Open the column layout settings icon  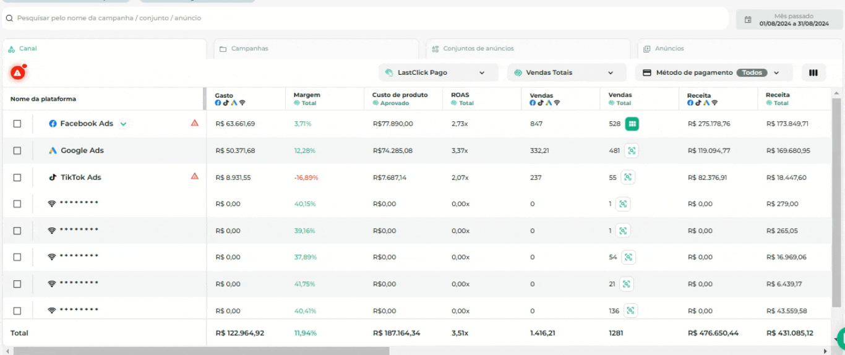pyautogui.click(x=813, y=73)
